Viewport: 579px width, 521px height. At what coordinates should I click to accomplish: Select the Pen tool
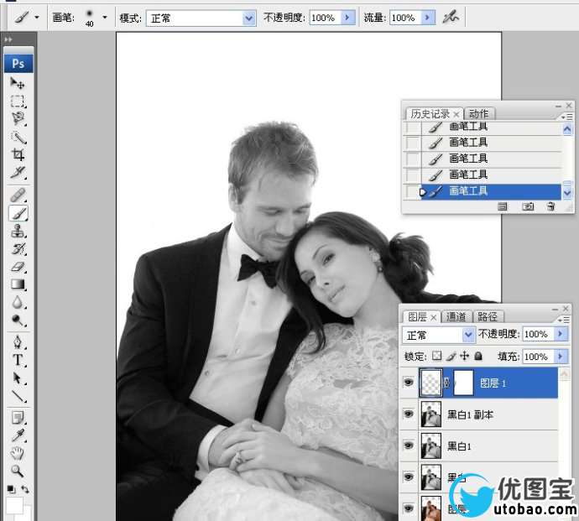click(x=18, y=342)
